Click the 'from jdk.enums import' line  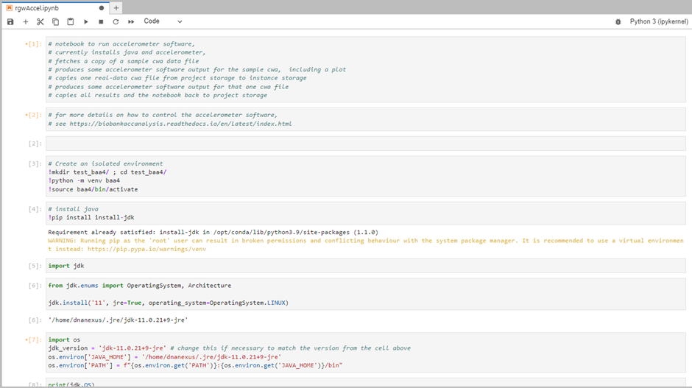139,286
